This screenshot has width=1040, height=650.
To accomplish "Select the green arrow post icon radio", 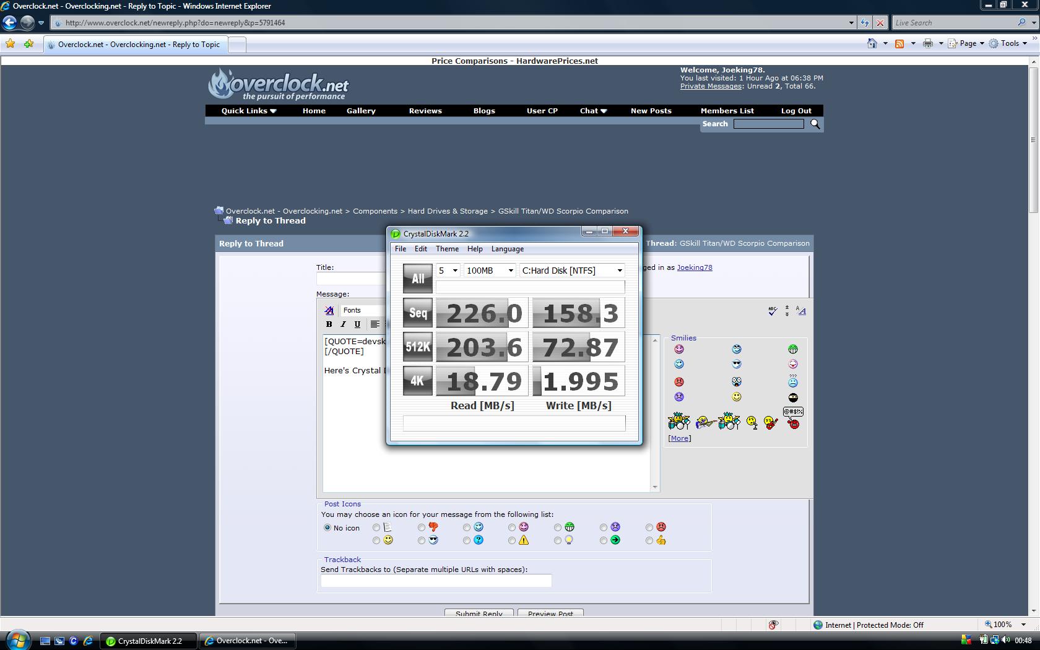I will (x=604, y=540).
